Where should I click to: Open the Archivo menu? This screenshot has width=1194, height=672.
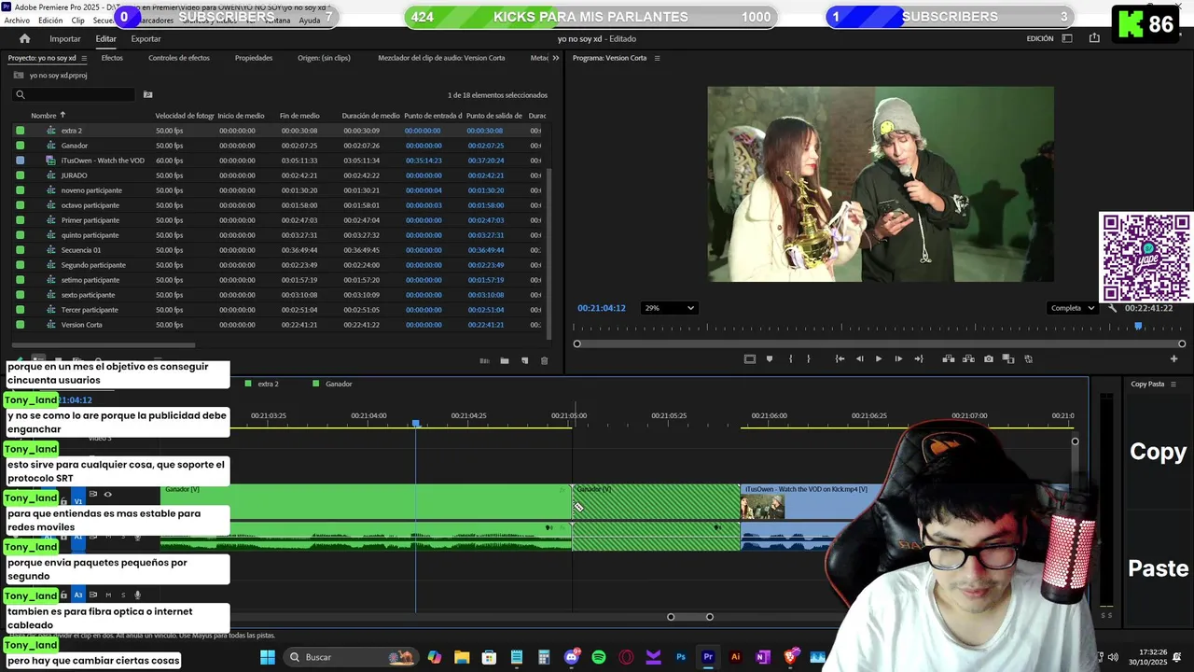(17, 21)
